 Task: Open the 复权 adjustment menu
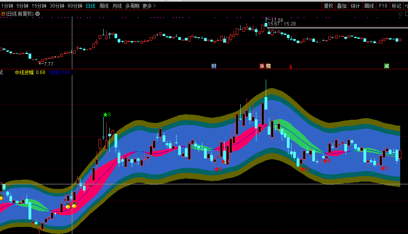point(328,6)
